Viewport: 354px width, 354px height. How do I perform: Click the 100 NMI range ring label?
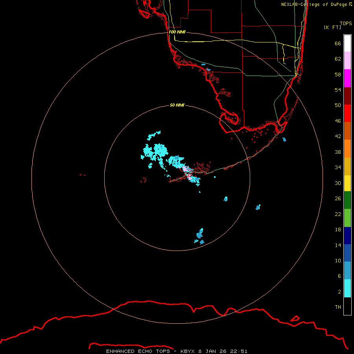pos(177,32)
